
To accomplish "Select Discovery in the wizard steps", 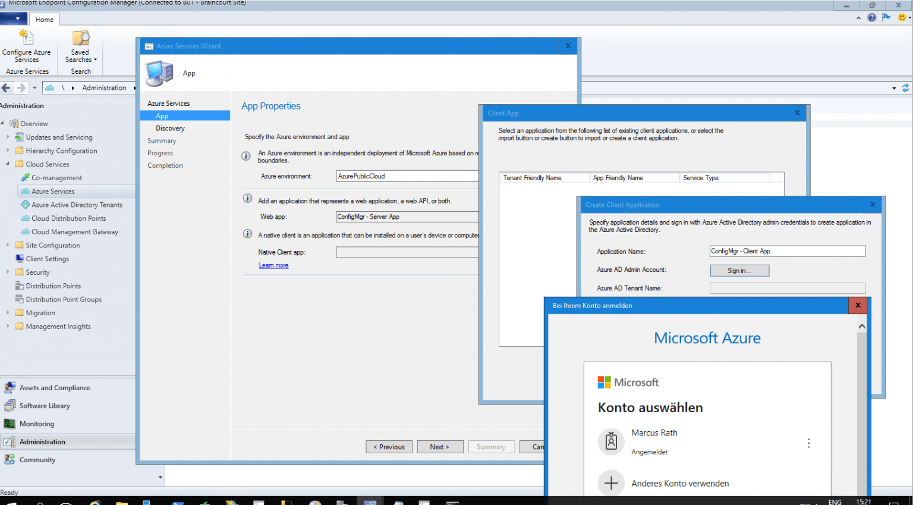I will point(170,128).
